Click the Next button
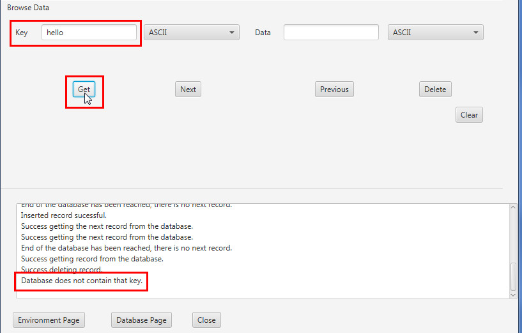This screenshot has width=522, height=333. coord(188,89)
